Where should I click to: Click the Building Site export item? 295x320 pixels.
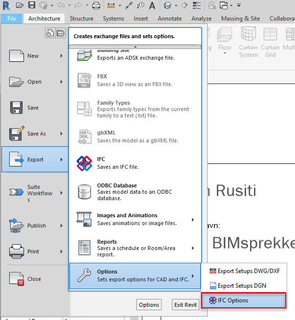point(135,55)
